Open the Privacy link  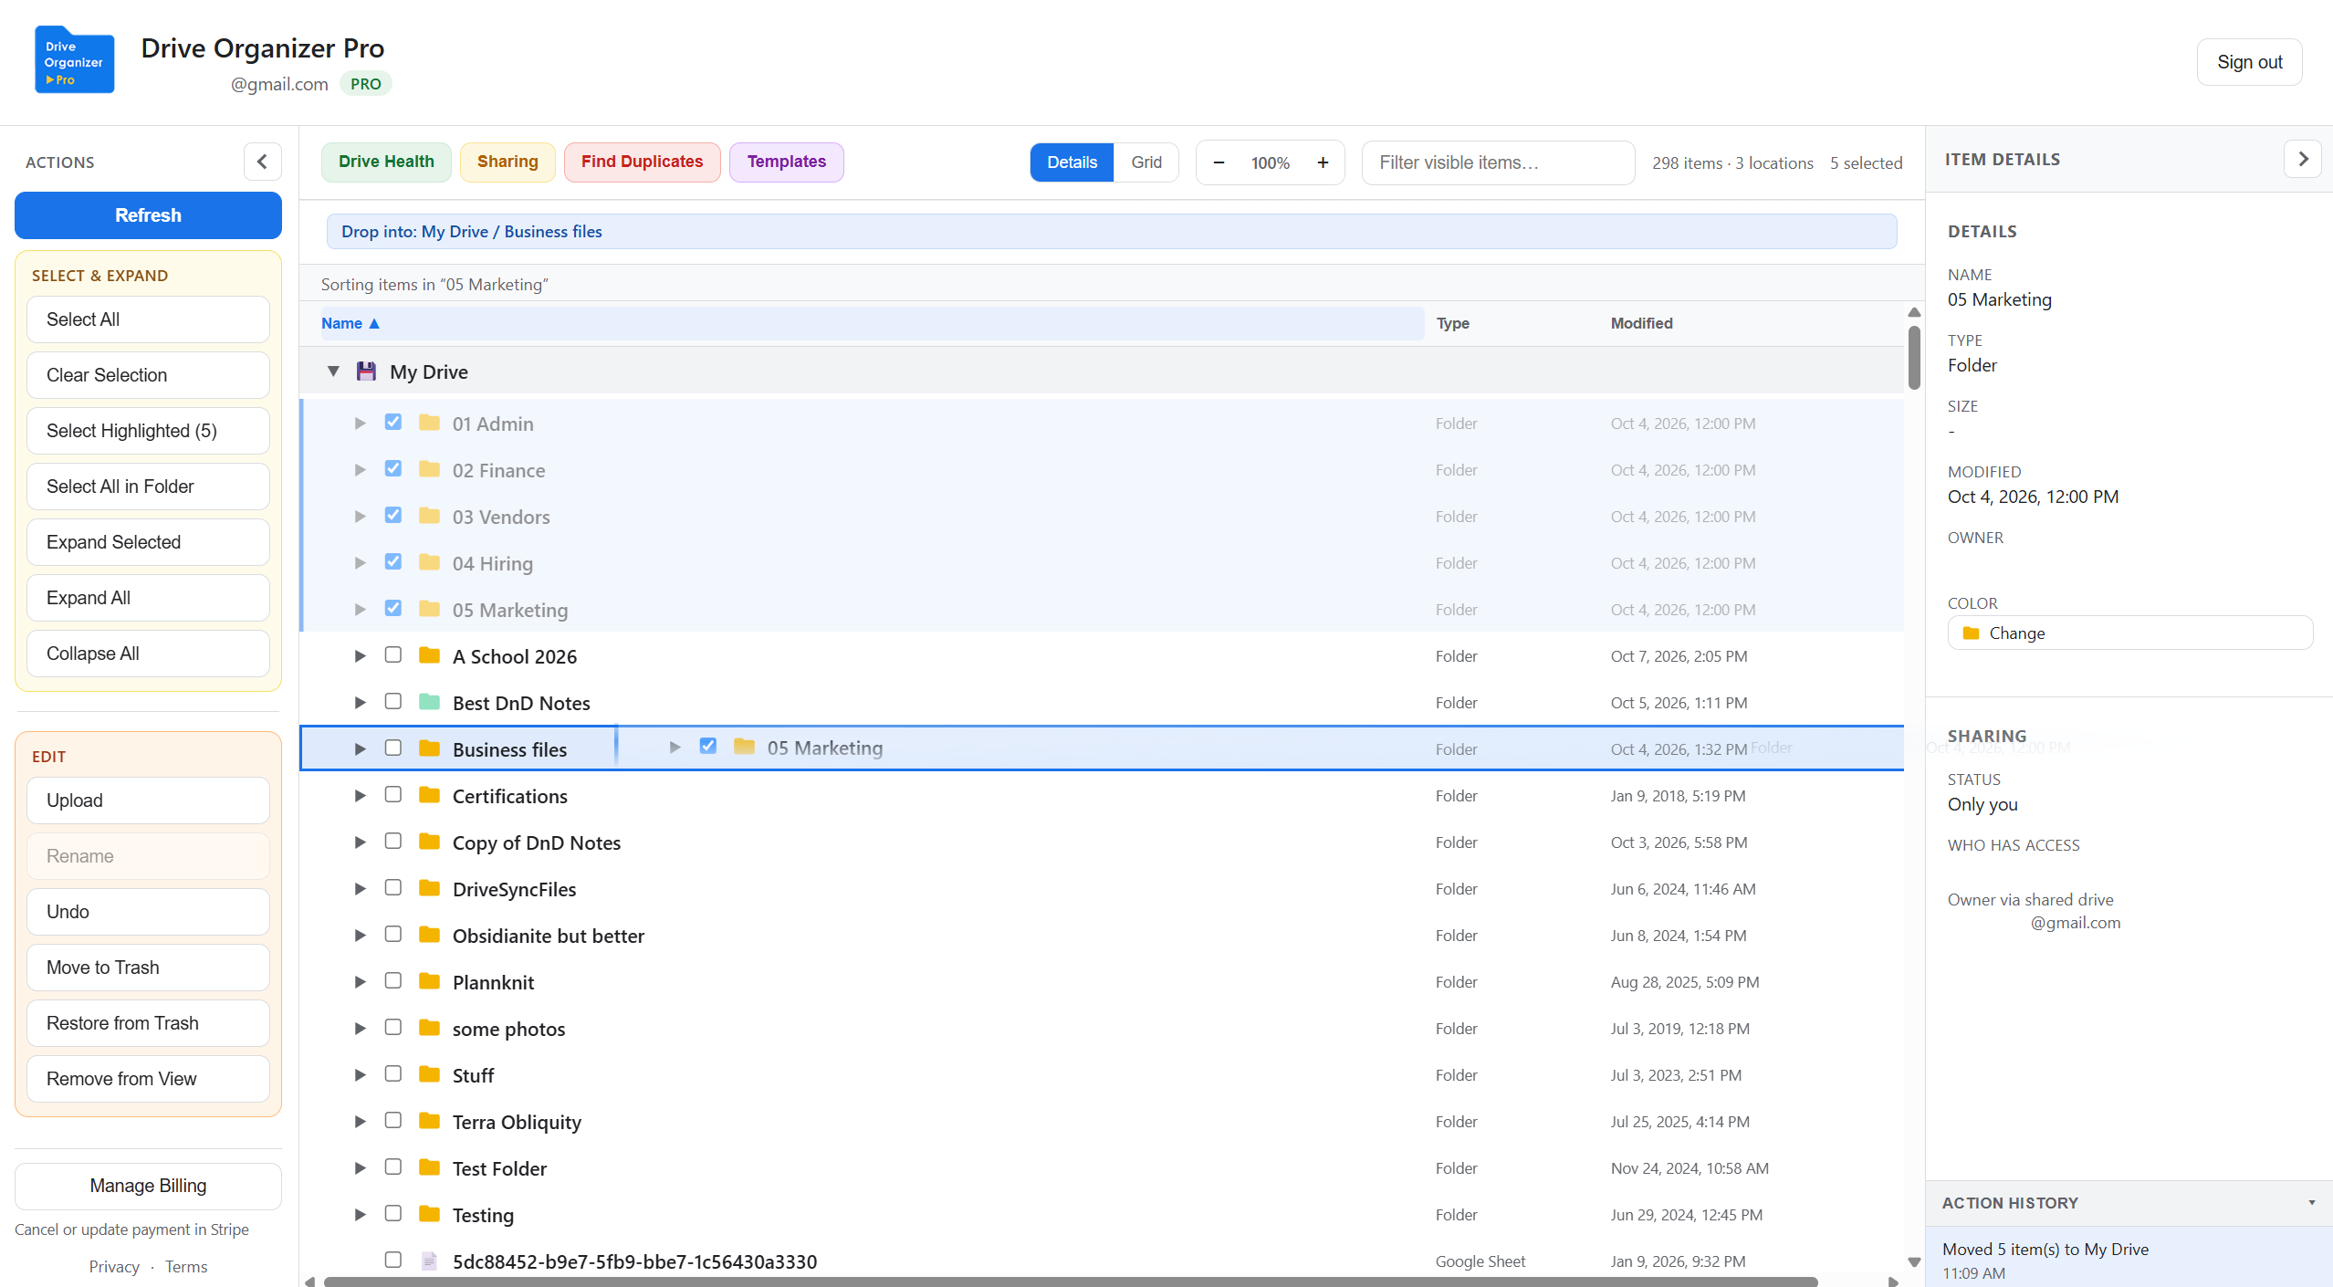[114, 1267]
